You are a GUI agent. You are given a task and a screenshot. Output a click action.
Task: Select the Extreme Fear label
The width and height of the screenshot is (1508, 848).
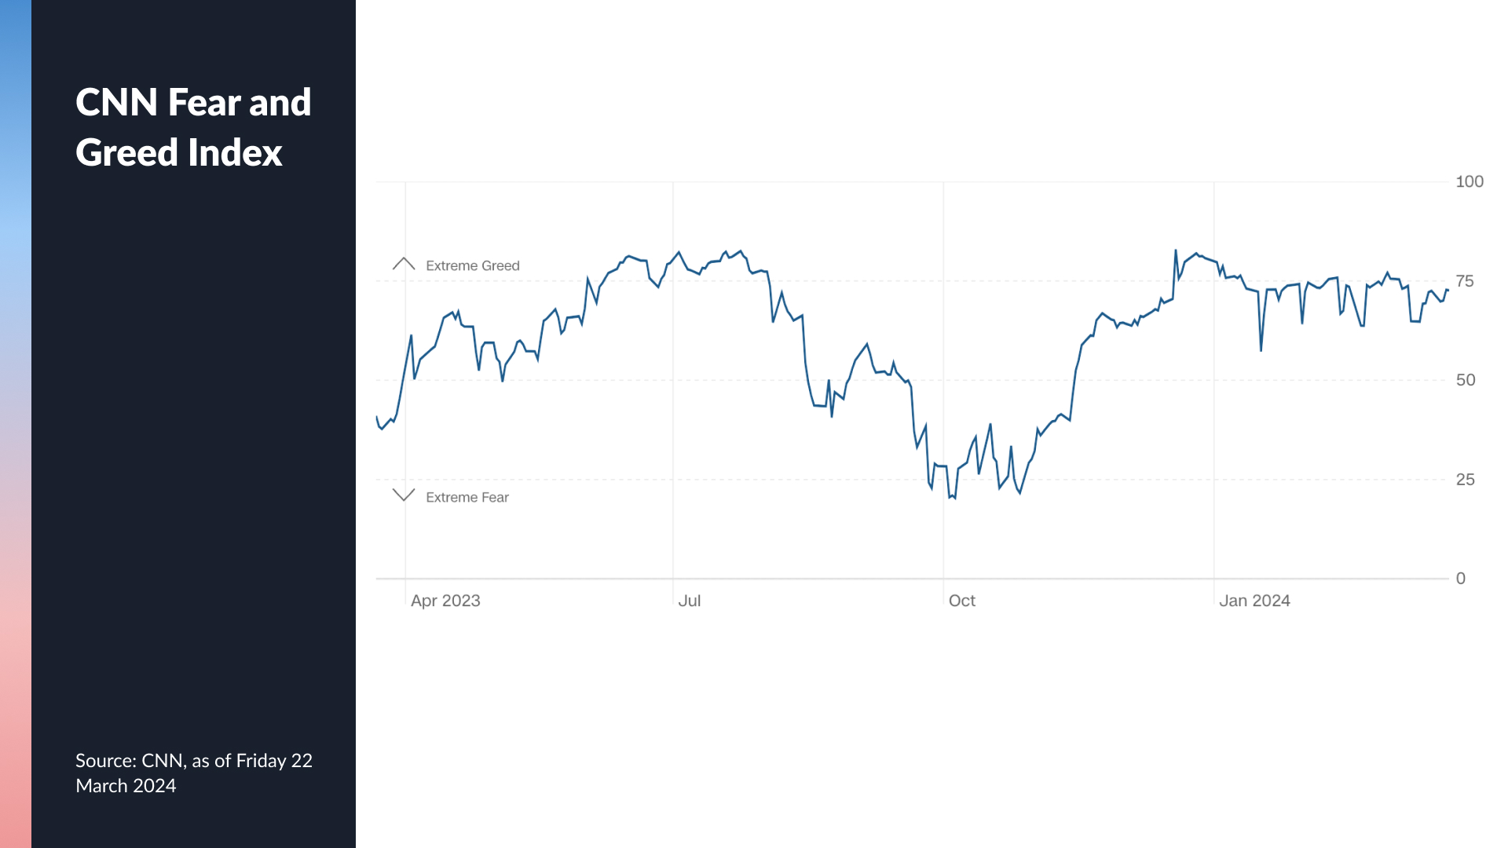click(x=467, y=498)
